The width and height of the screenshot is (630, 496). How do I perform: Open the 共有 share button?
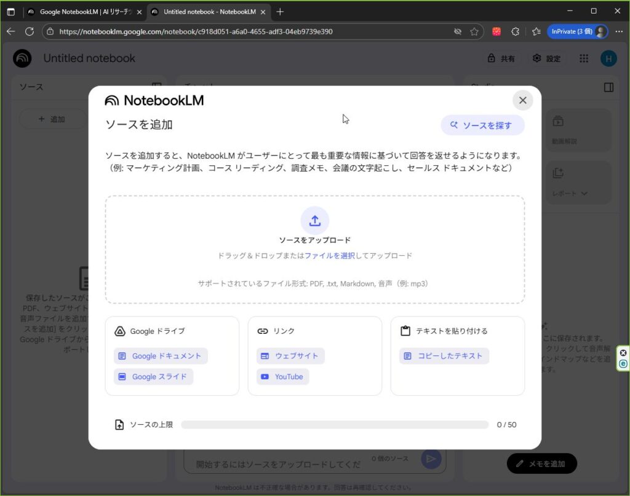[x=501, y=58]
